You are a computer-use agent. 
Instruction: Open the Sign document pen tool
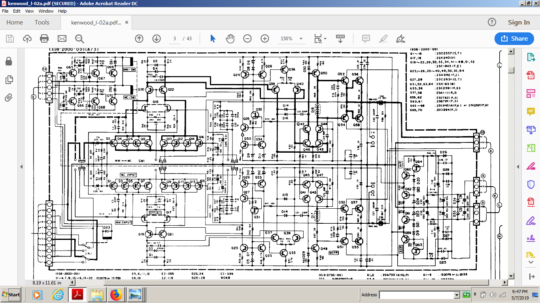[x=400, y=39]
